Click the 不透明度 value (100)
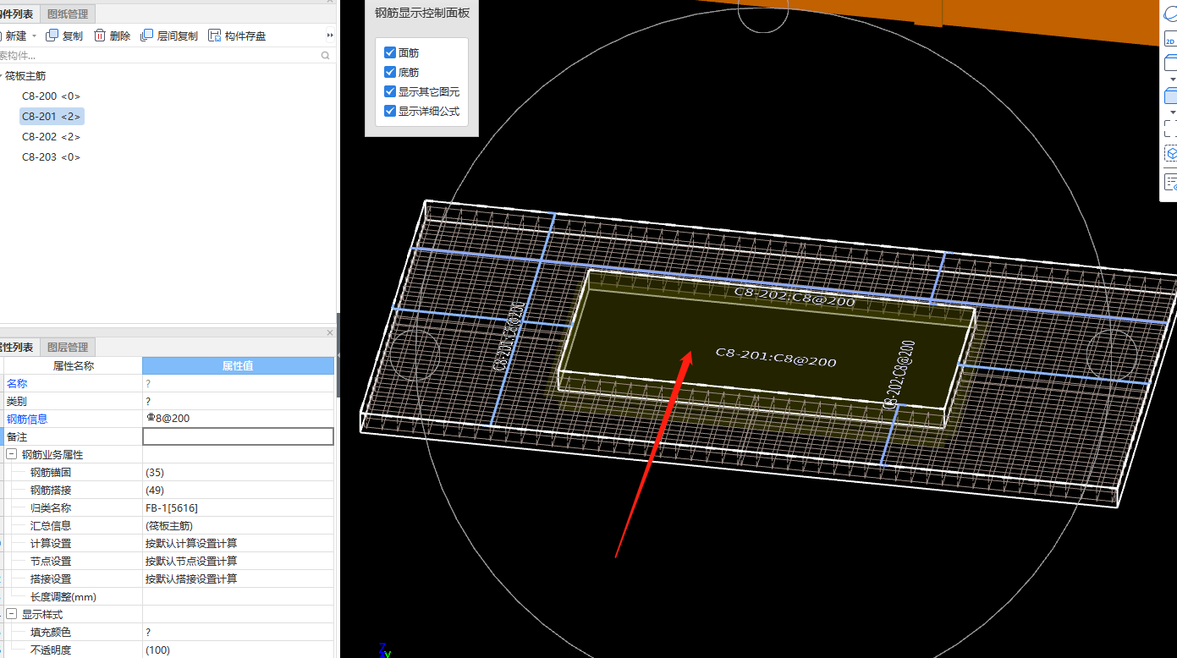The image size is (1177, 658). point(157,650)
